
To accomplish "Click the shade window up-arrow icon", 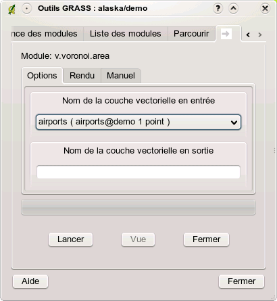I will (233, 9).
